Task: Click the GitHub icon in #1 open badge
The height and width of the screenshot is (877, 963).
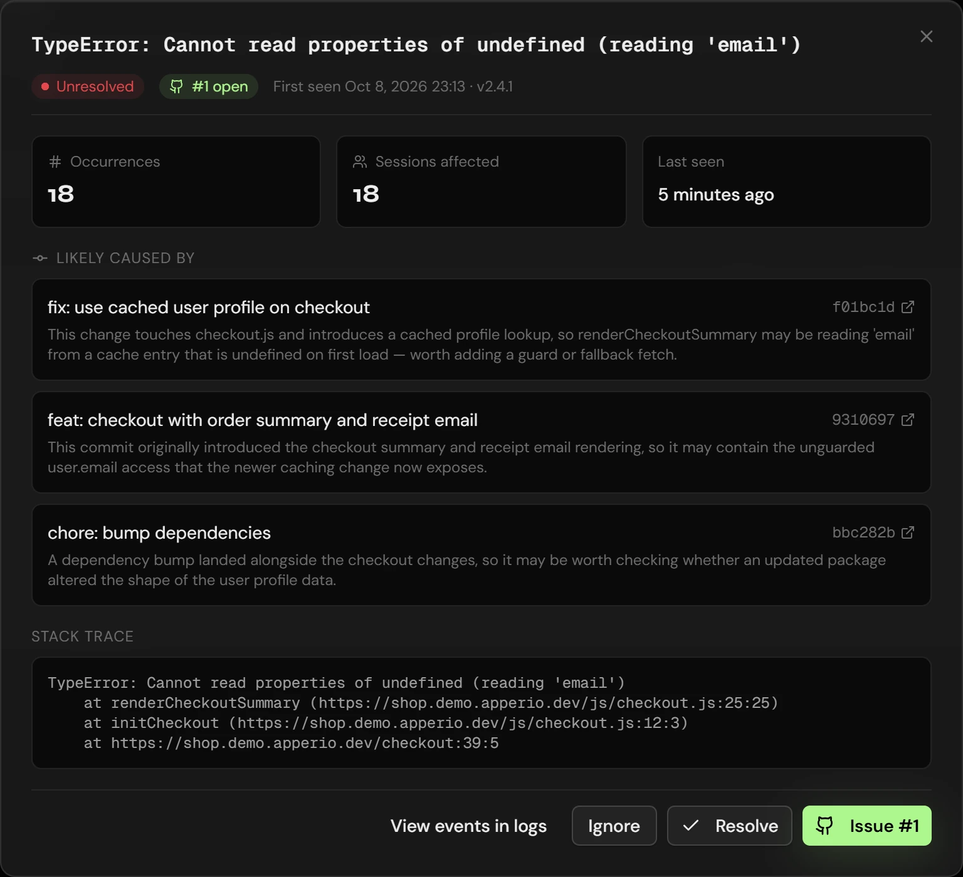Action: point(177,86)
